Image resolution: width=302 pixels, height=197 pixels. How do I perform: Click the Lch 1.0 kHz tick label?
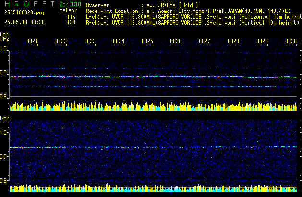(3, 49)
